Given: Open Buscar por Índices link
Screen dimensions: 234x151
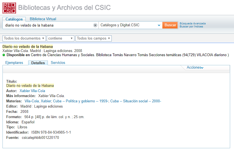Looking at the screenshot, I should [191, 27].
